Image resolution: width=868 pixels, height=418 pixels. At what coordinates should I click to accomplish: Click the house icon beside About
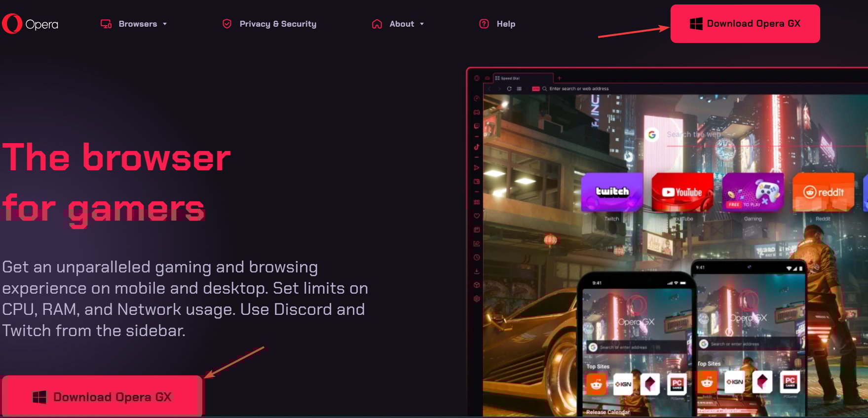pyautogui.click(x=377, y=24)
